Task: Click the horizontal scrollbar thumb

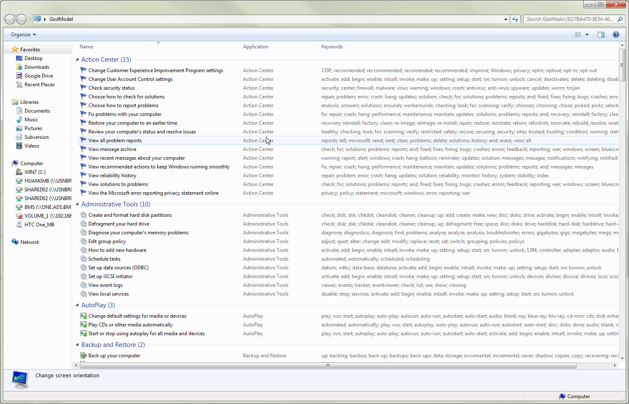Action: point(328,365)
